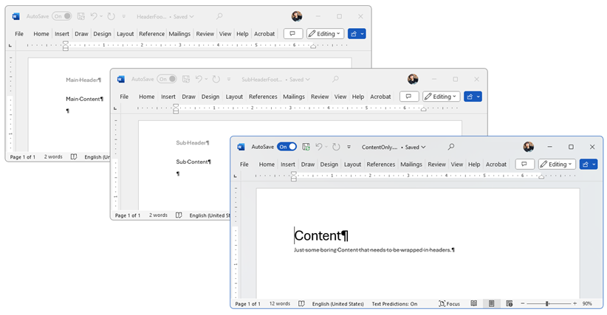Switch to Print Layout view icon

pos(491,304)
